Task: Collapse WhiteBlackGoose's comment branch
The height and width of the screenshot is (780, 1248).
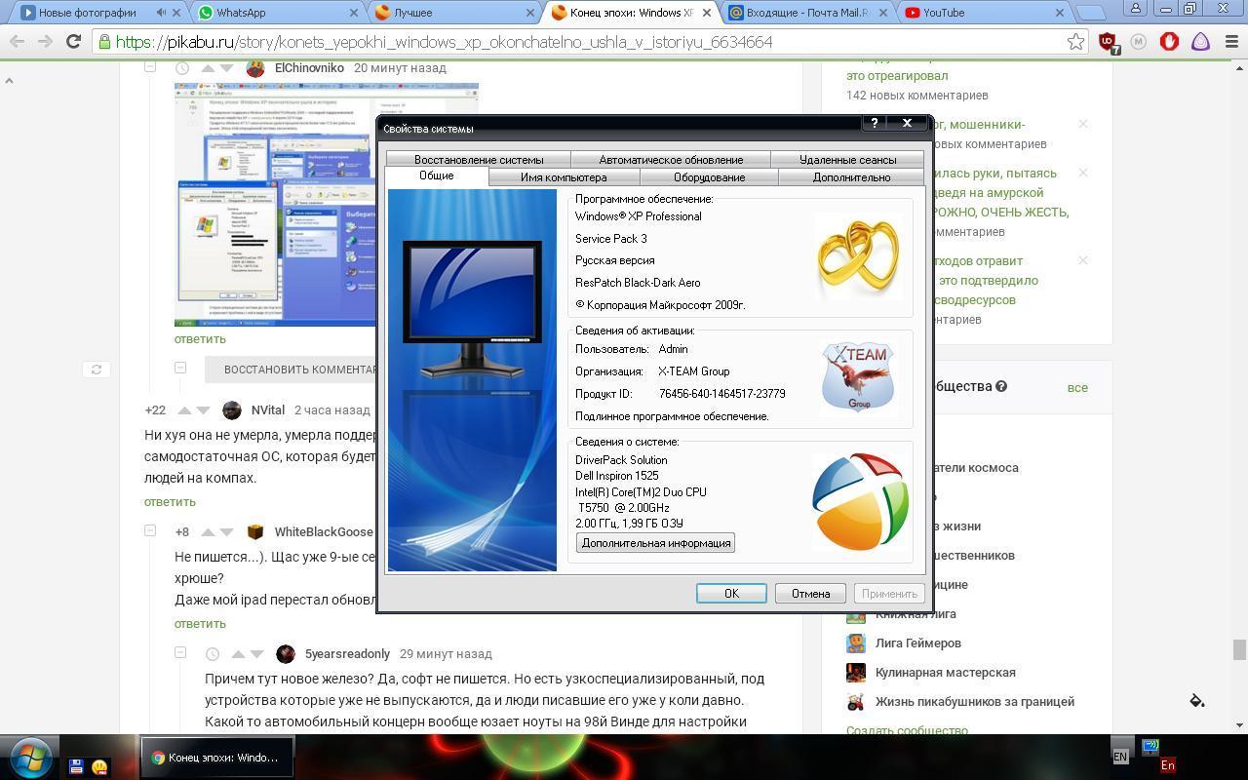Action: [x=150, y=531]
